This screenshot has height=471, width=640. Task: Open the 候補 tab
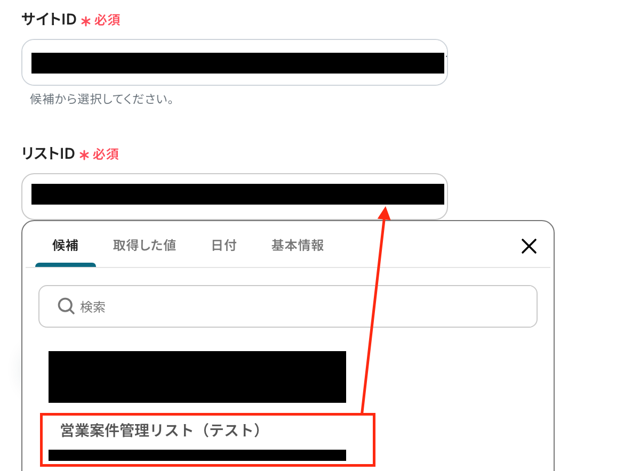tap(65, 245)
